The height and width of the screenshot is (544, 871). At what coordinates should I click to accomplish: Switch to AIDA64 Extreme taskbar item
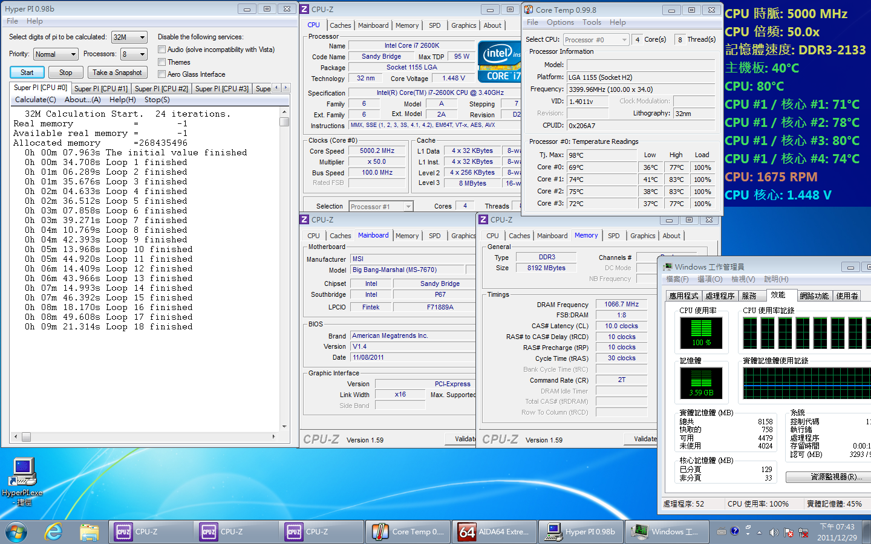point(494,532)
